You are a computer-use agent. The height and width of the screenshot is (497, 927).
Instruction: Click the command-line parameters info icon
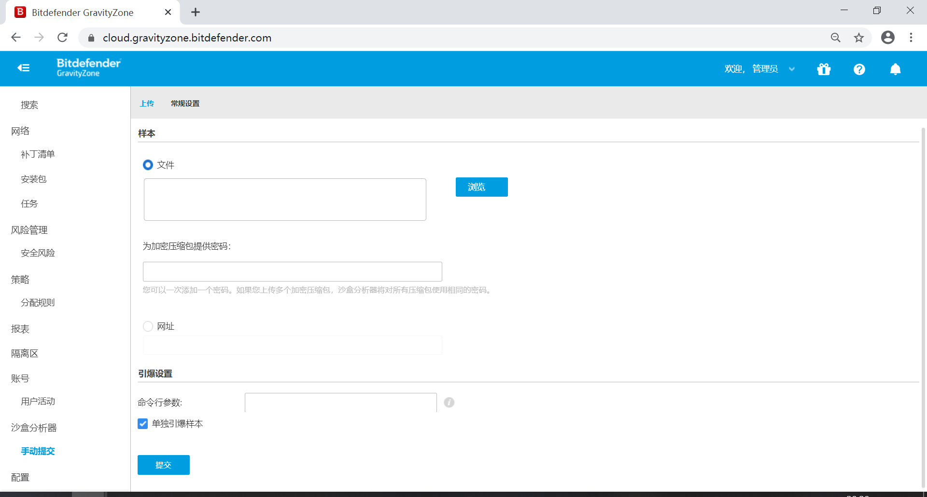point(449,402)
